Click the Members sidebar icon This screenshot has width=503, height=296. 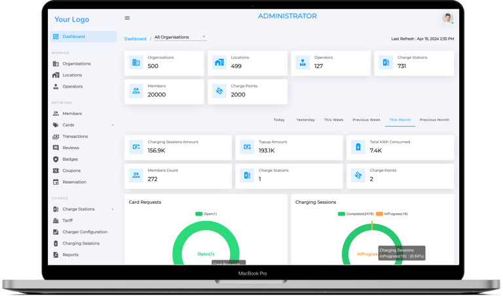[x=56, y=113]
